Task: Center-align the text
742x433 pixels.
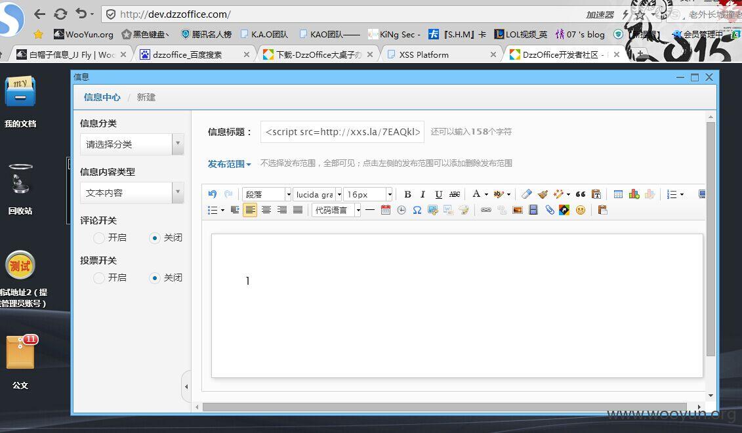Action: coord(266,210)
